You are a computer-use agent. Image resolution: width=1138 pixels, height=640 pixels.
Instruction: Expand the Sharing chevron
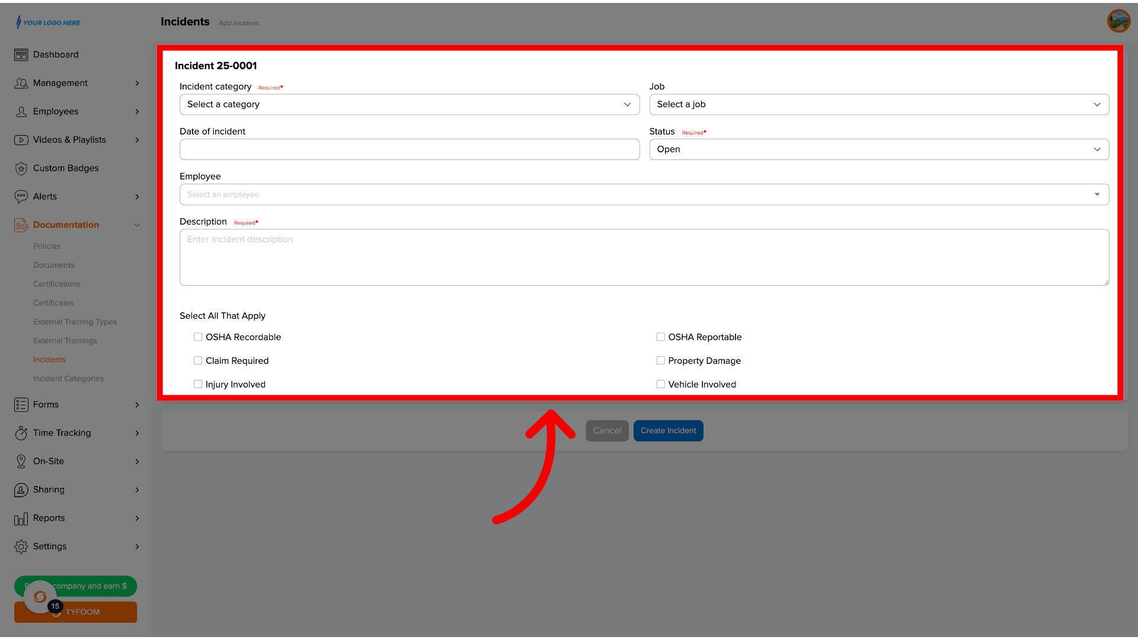click(x=137, y=490)
